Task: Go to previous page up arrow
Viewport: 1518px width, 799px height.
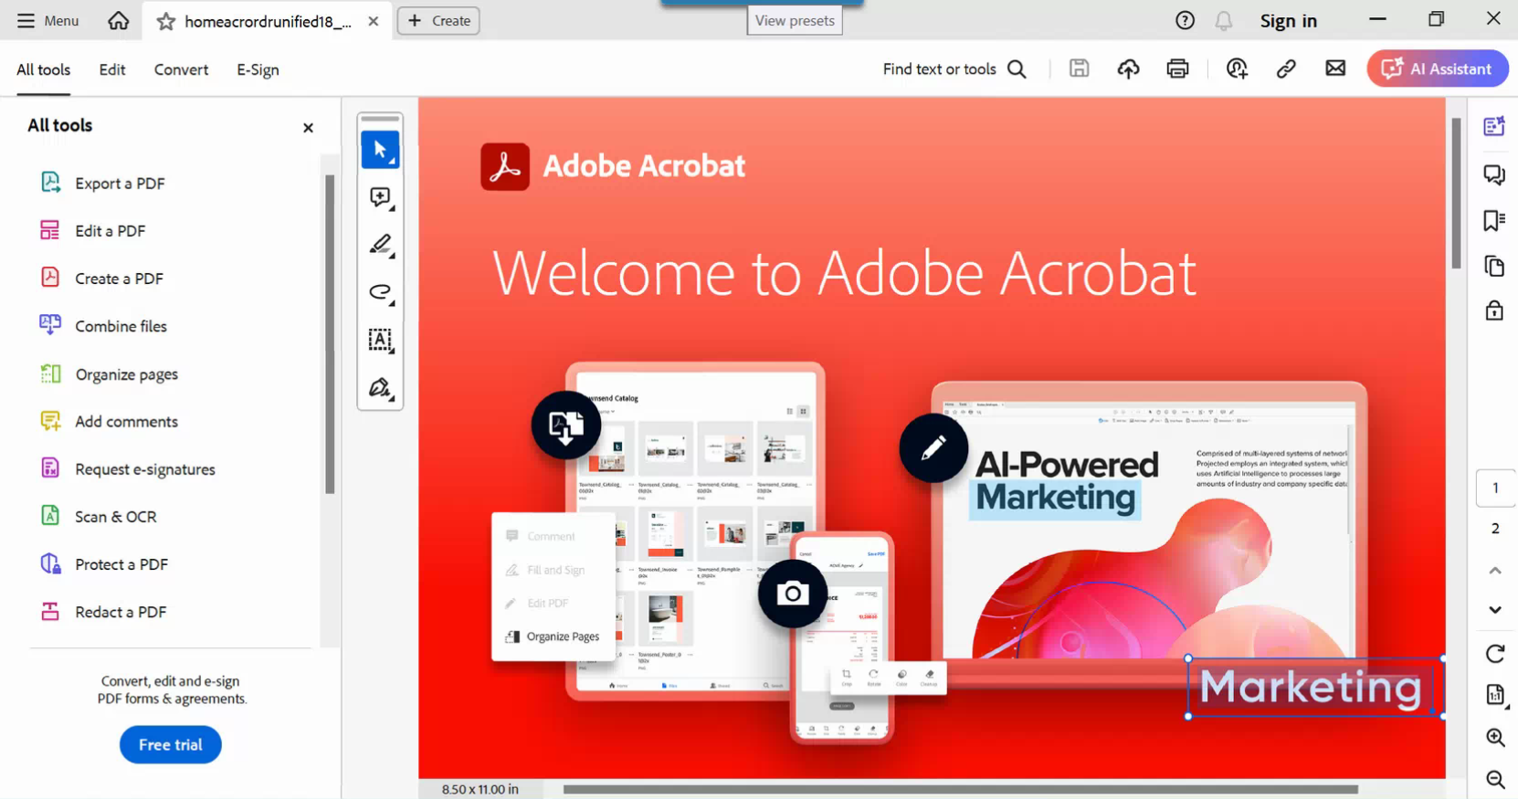Action: point(1495,571)
